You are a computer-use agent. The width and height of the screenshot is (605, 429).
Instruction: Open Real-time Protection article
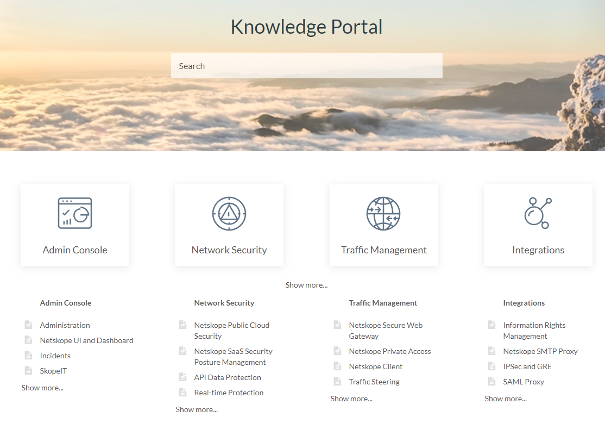click(x=229, y=393)
